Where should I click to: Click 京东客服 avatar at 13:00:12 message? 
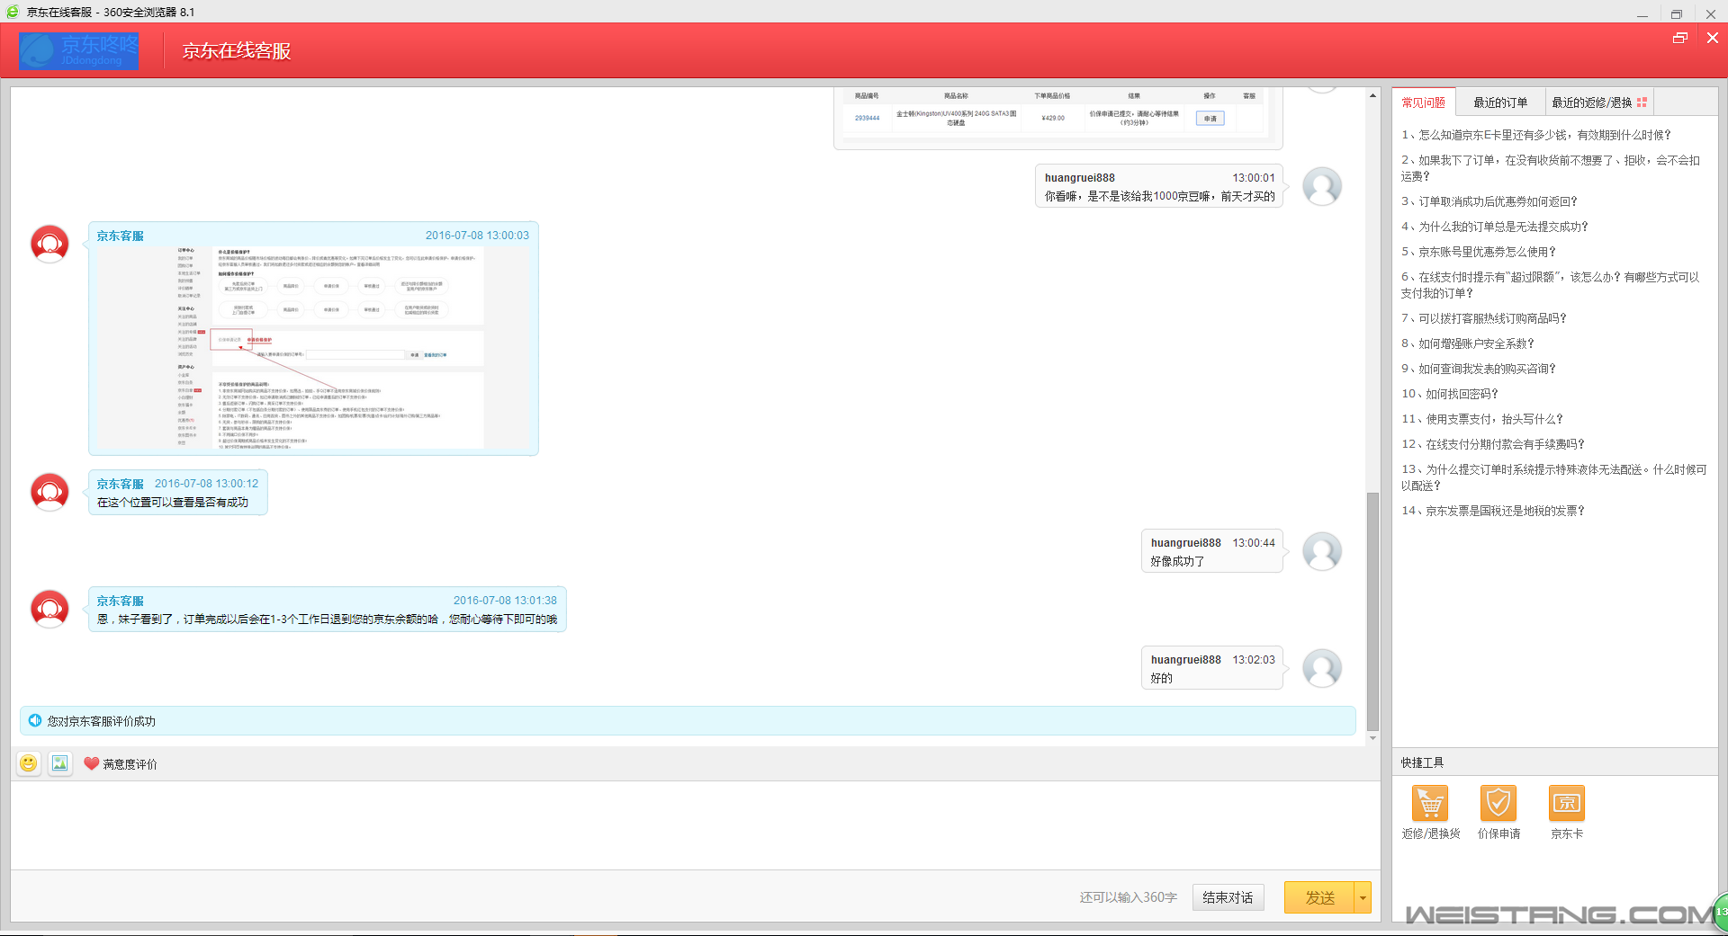point(49,492)
